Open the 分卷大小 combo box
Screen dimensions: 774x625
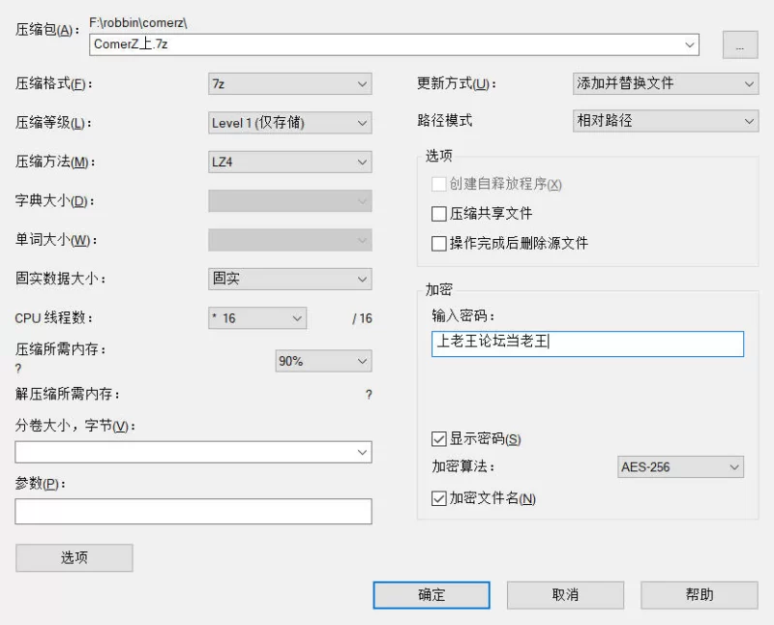tap(193, 452)
